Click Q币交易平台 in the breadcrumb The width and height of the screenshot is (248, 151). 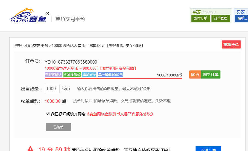point(37,45)
